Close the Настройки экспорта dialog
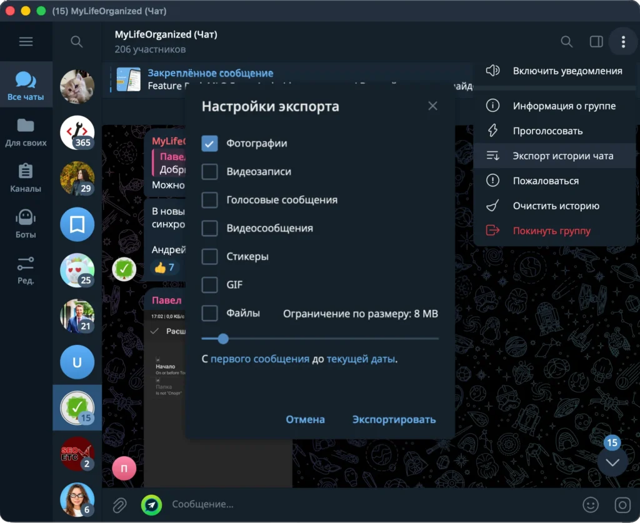640x523 pixels. (x=432, y=106)
